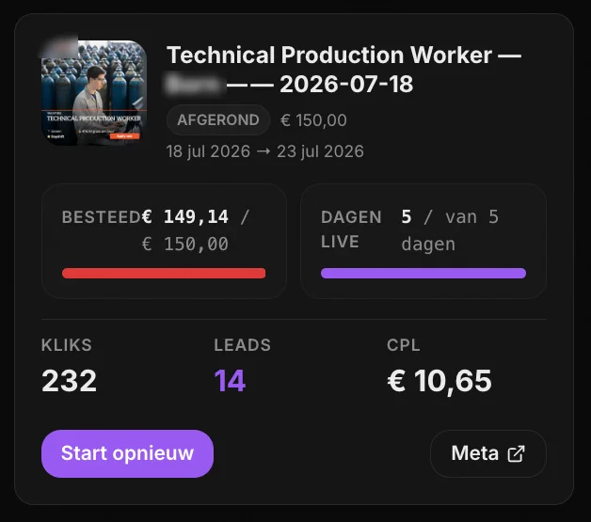Click the AFGEROND status badge
The image size is (591, 522).
point(218,119)
